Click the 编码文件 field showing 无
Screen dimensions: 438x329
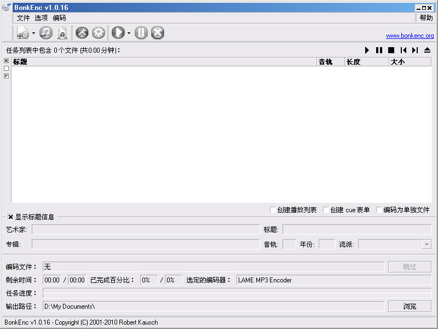pos(214,266)
